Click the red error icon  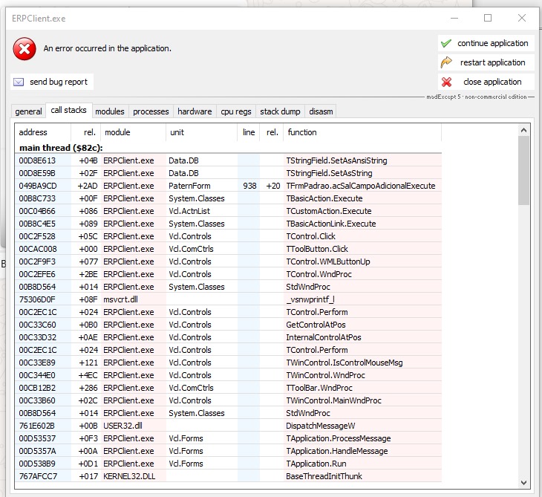coord(24,49)
